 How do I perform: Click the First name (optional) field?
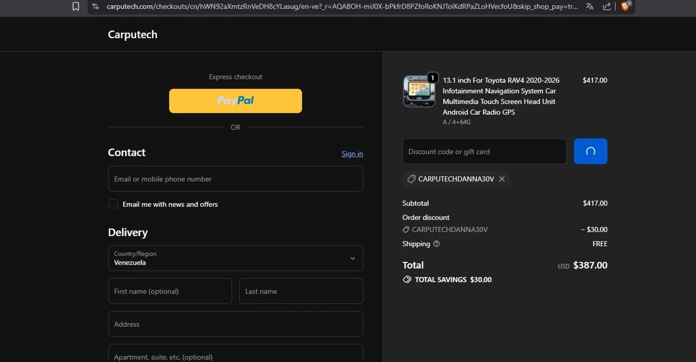point(170,291)
